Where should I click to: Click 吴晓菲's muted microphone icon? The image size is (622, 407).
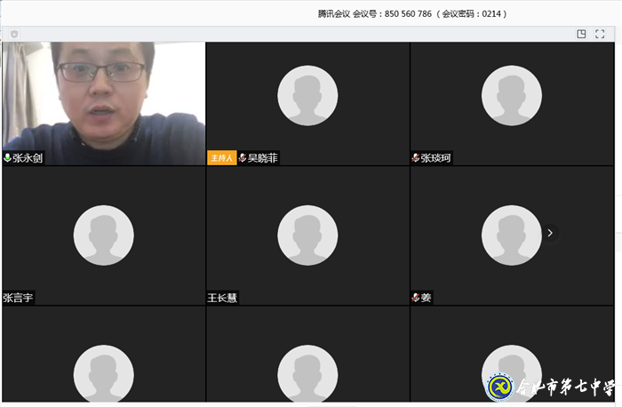(x=243, y=158)
